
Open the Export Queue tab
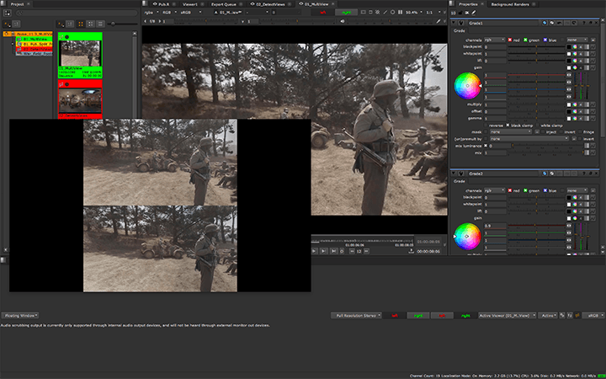226,4
